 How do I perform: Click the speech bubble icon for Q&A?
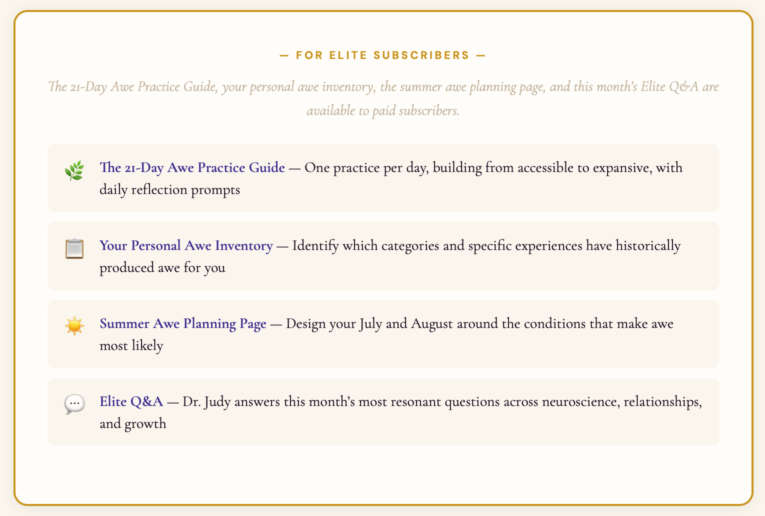74,405
